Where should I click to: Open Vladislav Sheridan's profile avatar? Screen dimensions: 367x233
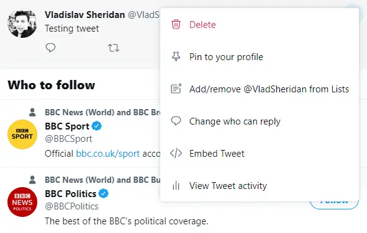[22, 24]
